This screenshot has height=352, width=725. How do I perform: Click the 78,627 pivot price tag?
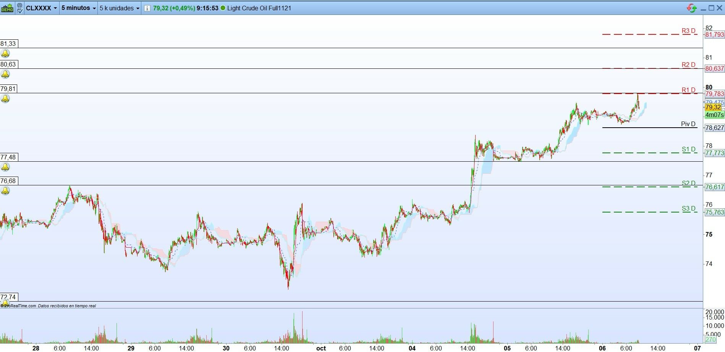click(x=714, y=128)
